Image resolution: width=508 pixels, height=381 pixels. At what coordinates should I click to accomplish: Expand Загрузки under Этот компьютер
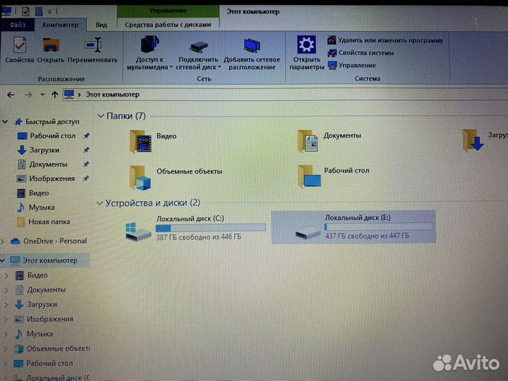[6, 305]
